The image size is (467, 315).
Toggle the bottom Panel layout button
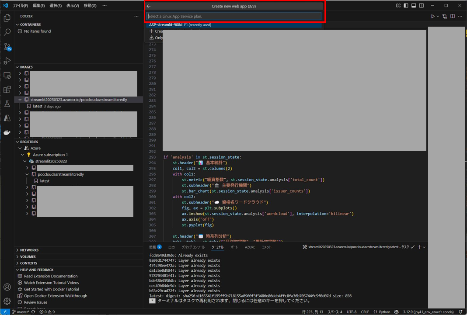click(x=414, y=6)
